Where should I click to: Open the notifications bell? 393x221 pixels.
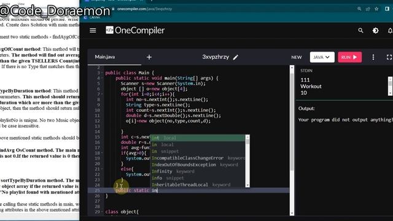pos(390,31)
